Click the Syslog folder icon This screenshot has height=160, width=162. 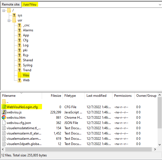click(x=19, y=65)
